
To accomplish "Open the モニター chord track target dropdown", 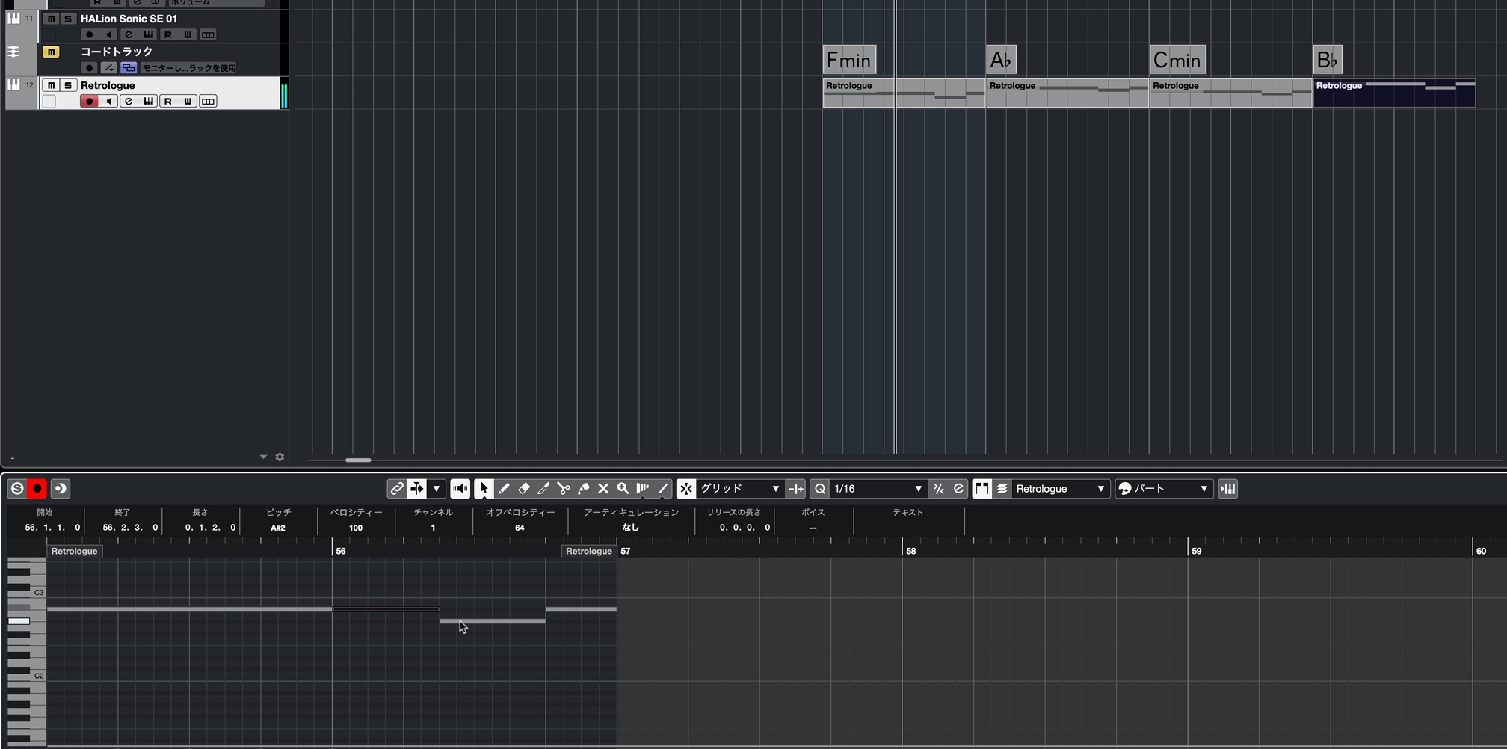I will click(x=188, y=68).
